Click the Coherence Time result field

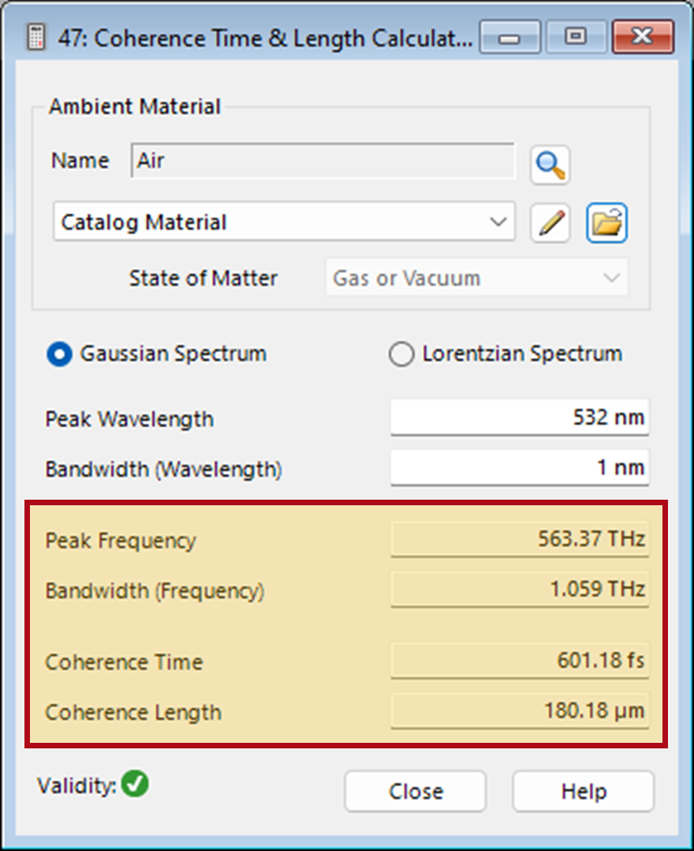click(x=520, y=661)
